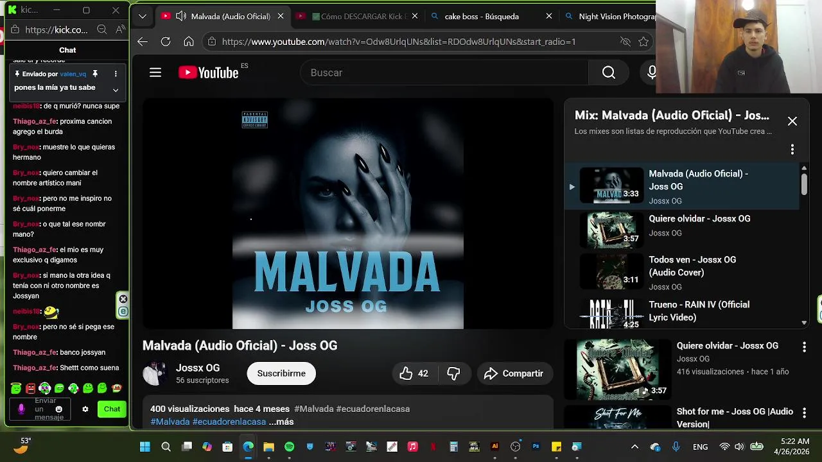Open options for Quiere olvidar recommended video
The height and width of the screenshot is (462, 822).
[x=804, y=347]
